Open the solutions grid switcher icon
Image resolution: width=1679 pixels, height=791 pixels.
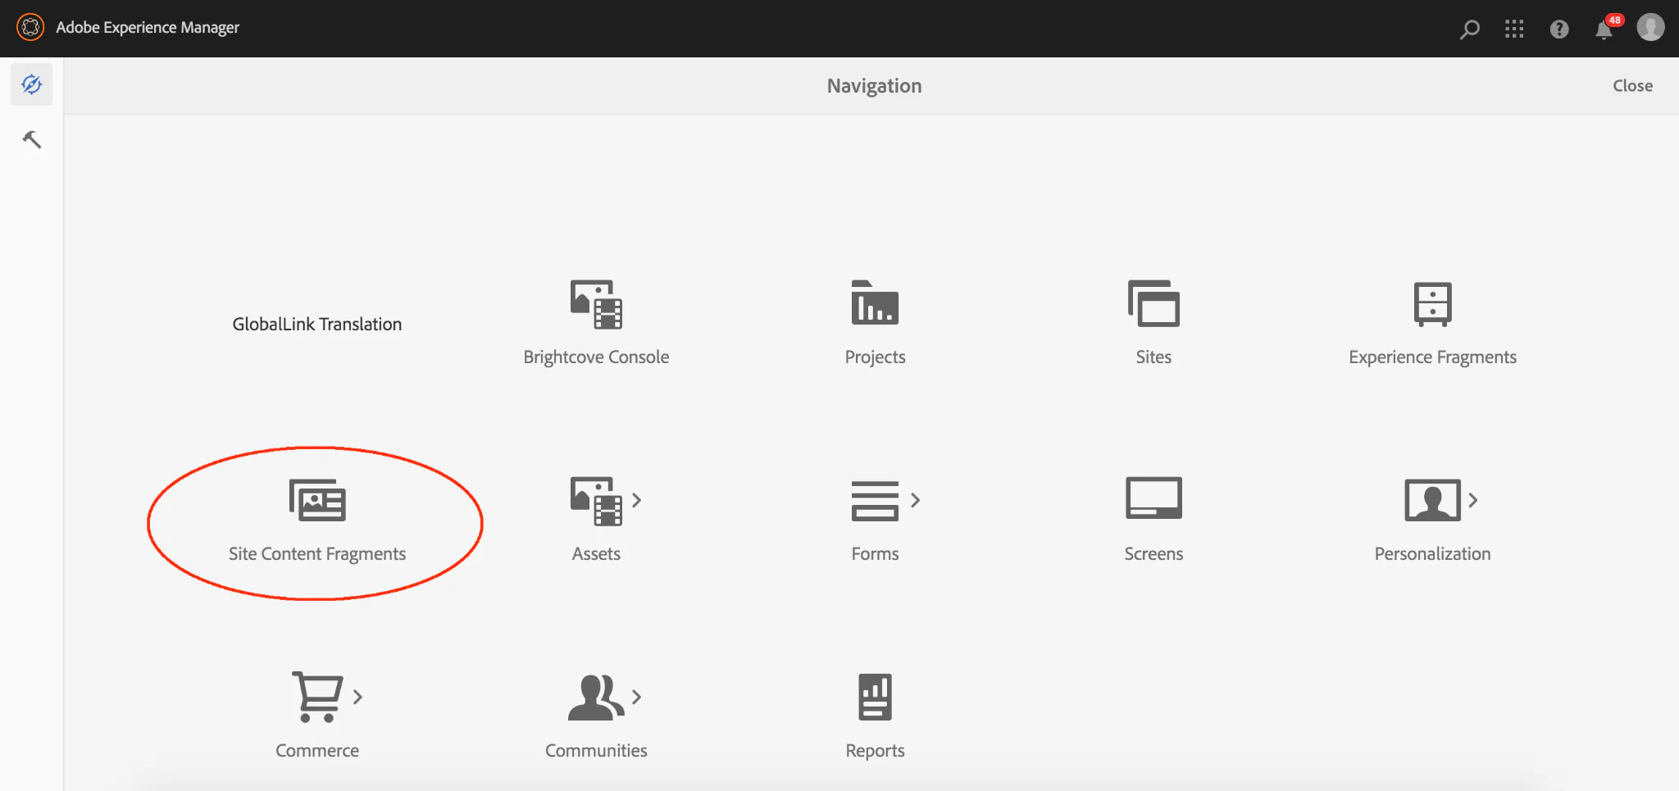pyautogui.click(x=1514, y=30)
